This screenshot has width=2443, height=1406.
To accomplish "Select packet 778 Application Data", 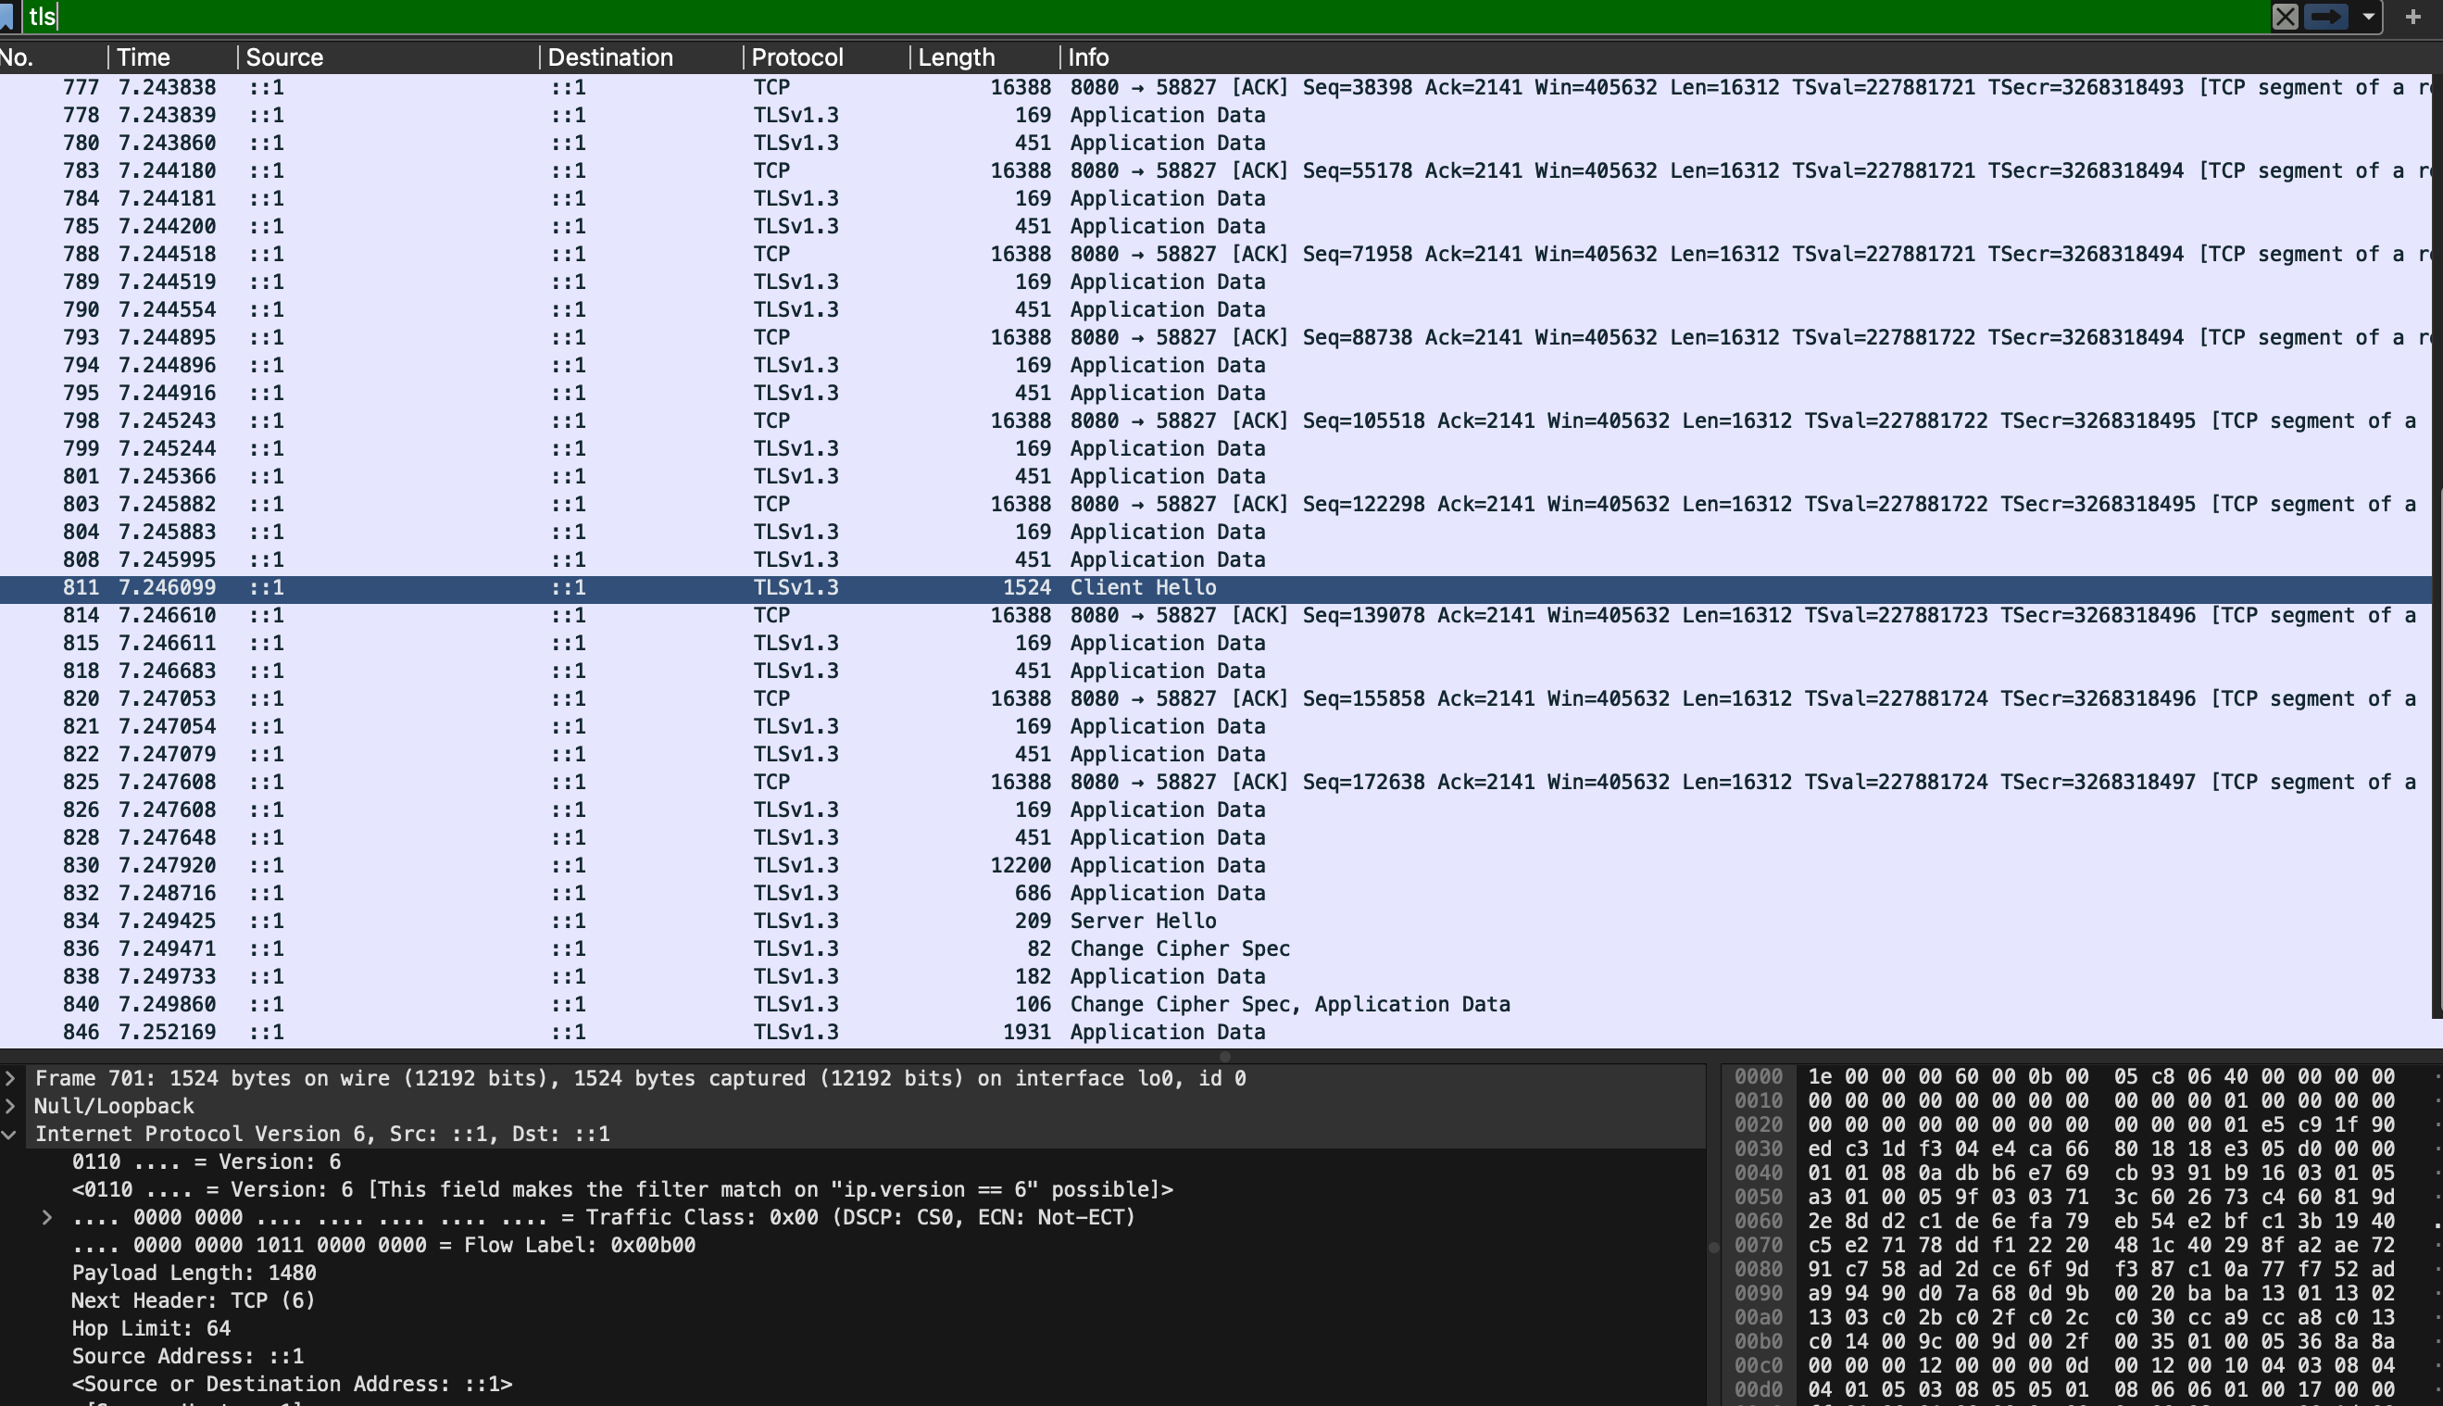I will 1216,115.
